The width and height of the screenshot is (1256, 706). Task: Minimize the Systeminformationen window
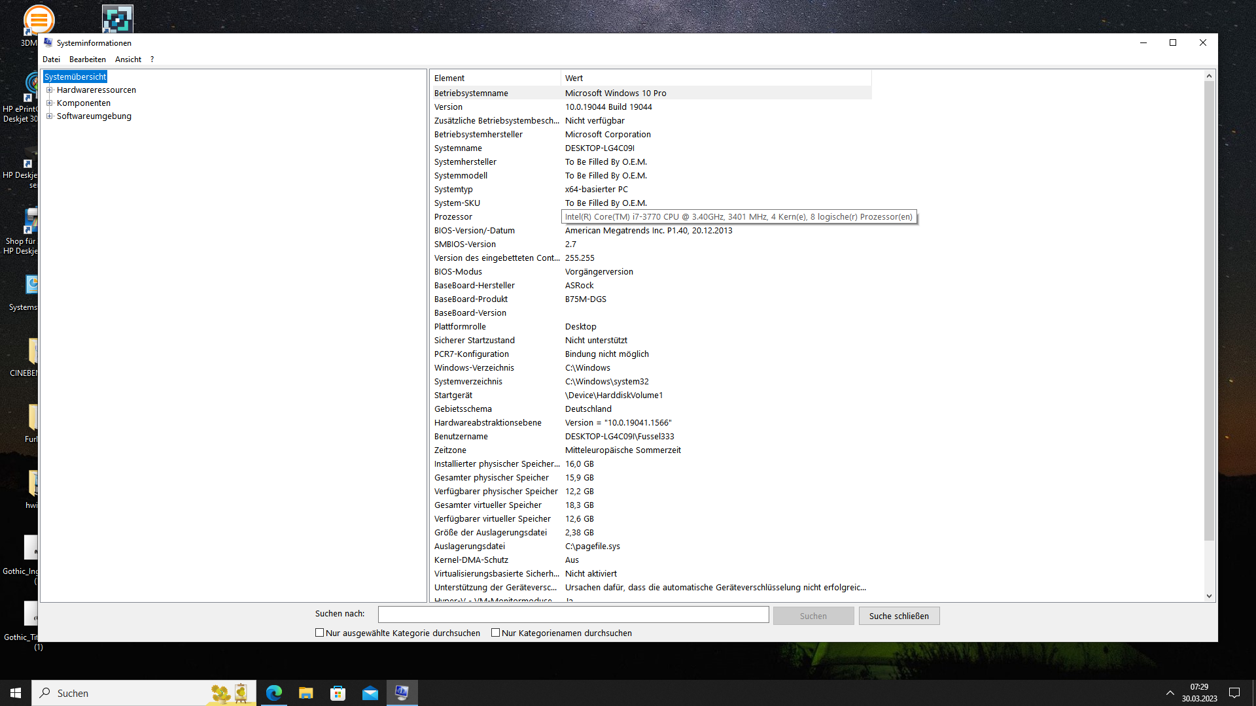point(1143,42)
